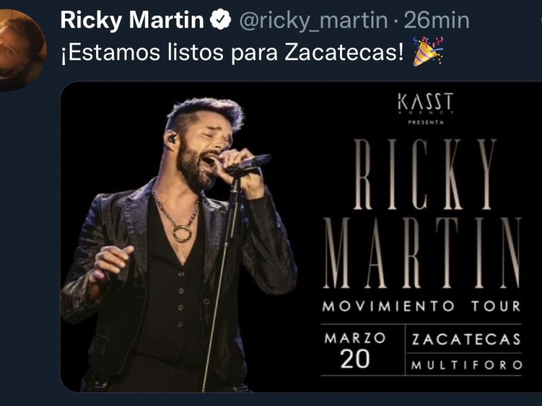Click the ring necklace in the photo
The width and height of the screenshot is (542, 406).
(182, 233)
